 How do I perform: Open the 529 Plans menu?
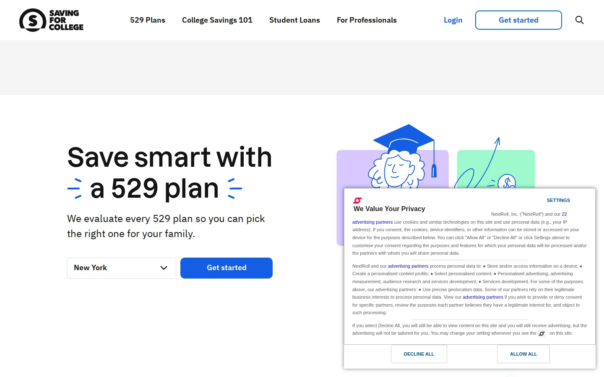[x=148, y=20]
